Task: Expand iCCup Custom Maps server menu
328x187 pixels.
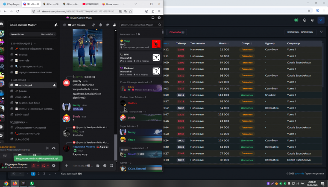Action: point(23,25)
